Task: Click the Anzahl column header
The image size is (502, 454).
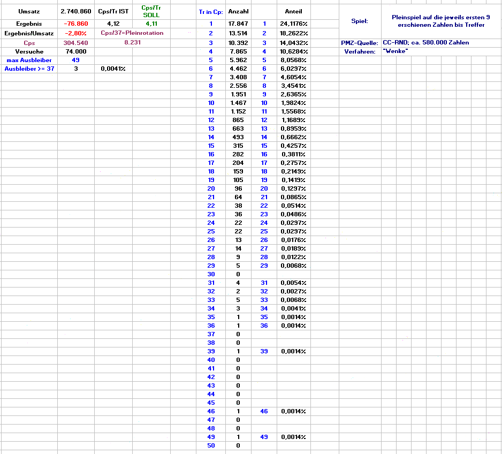Action: pos(238,12)
